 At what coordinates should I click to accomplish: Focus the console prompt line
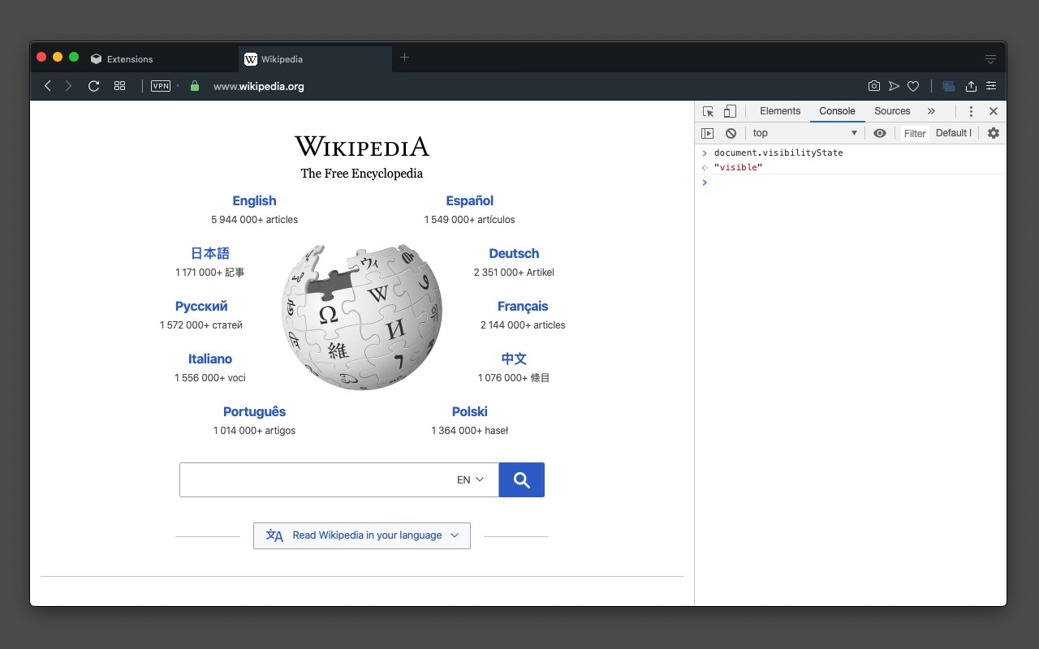click(x=851, y=183)
